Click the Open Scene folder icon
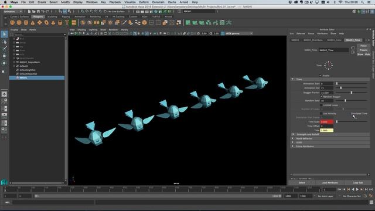Screen dimensions: 375x211 click(x=34, y=12)
